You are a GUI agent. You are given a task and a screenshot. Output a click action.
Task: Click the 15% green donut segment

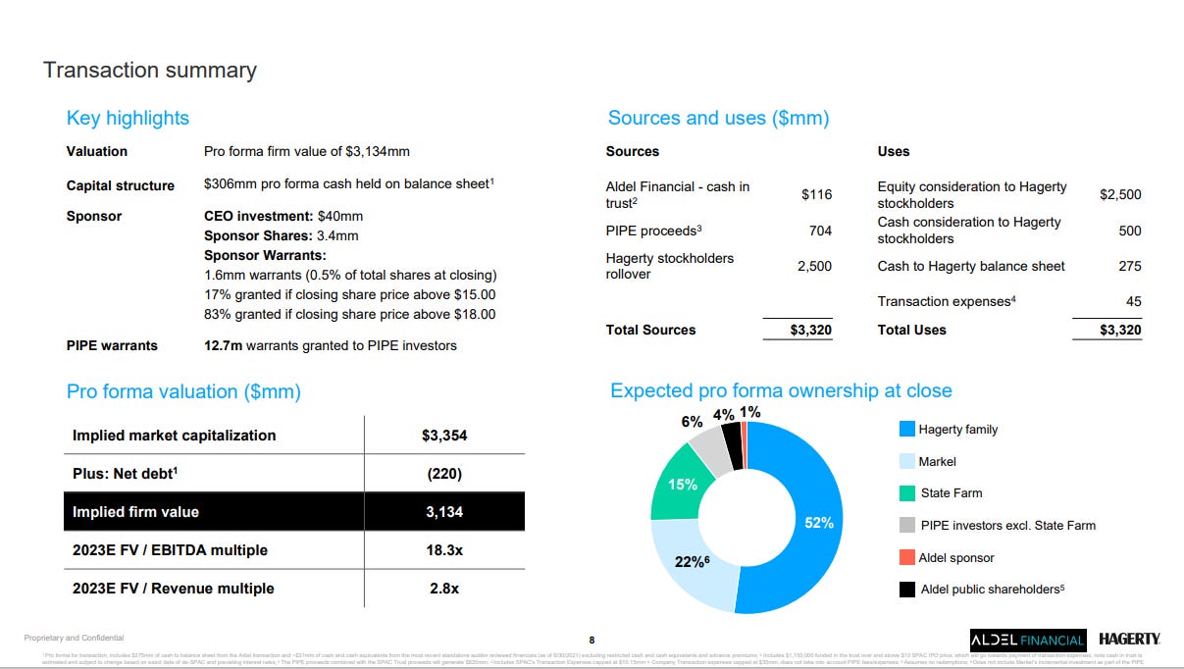(682, 484)
